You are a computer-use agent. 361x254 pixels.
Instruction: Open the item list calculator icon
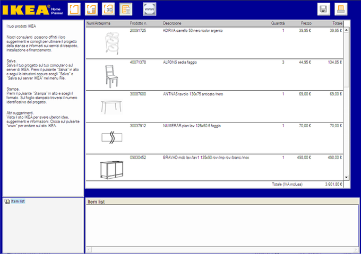tap(126, 9)
